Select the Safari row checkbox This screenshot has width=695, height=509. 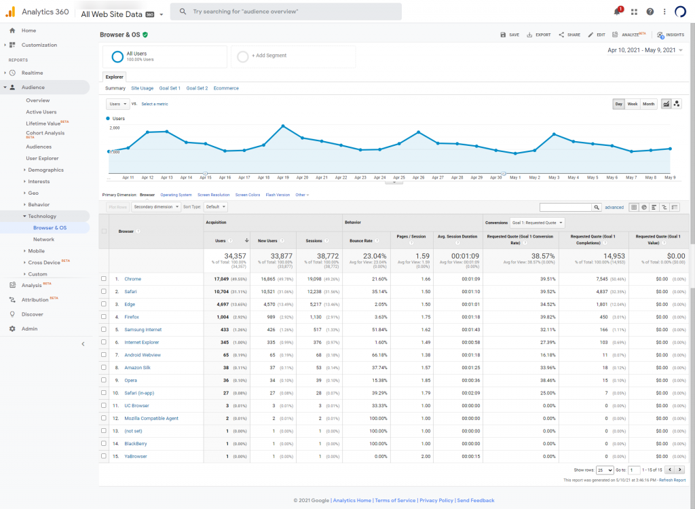point(104,291)
